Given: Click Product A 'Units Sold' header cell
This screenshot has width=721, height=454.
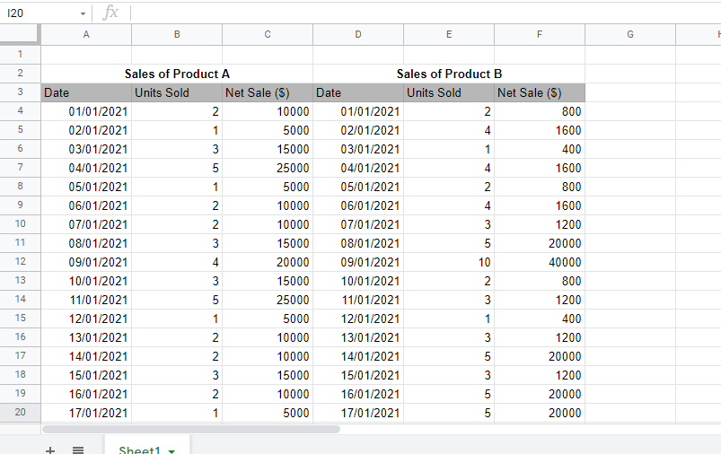Looking at the screenshot, I should pos(177,92).
